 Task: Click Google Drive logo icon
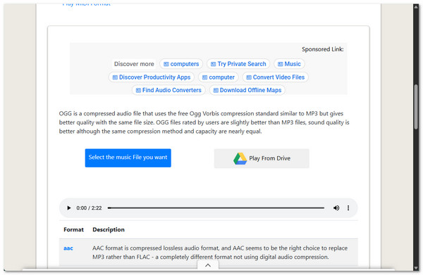[x=240, y=158]
